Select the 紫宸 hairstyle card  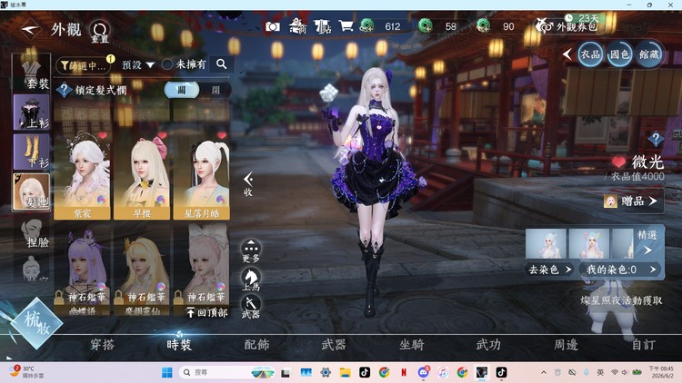coord(82,175)
